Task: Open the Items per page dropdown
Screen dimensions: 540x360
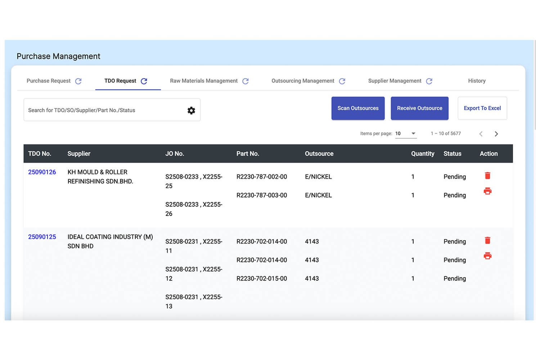Action: click(406, 134)
